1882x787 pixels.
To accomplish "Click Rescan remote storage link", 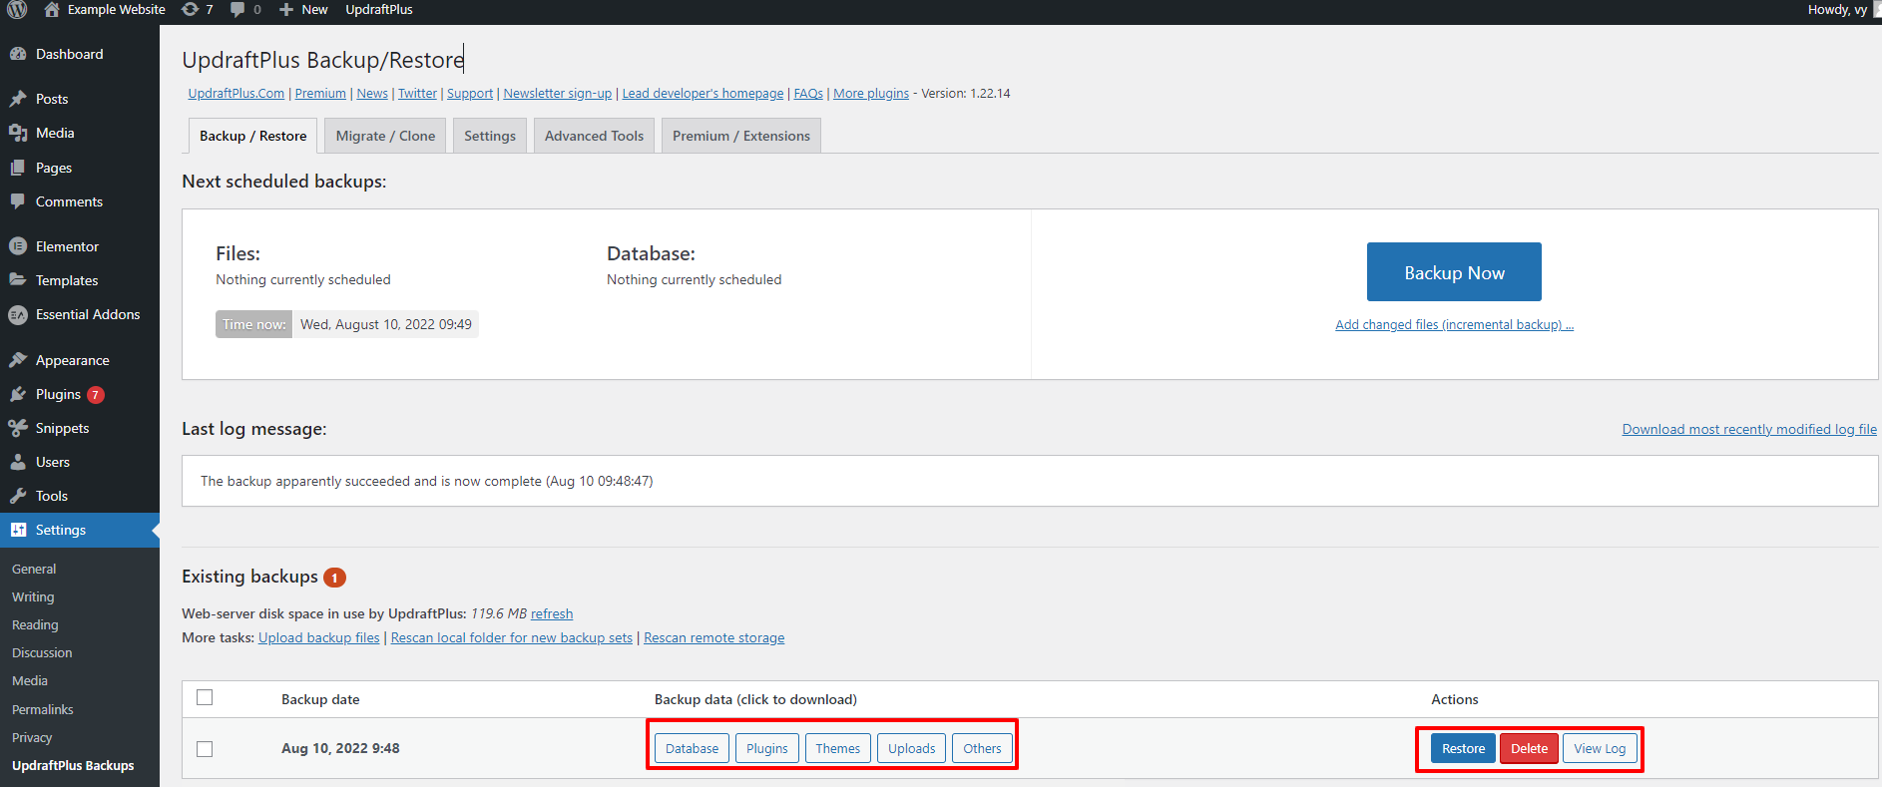I will pyautogui.click(x=714, y=637).
